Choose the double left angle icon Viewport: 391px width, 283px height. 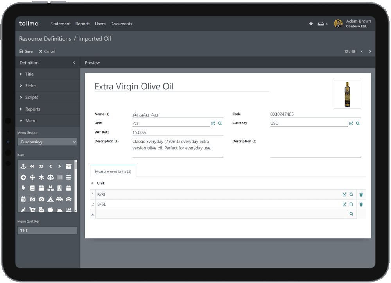click(x=32, y=167)
